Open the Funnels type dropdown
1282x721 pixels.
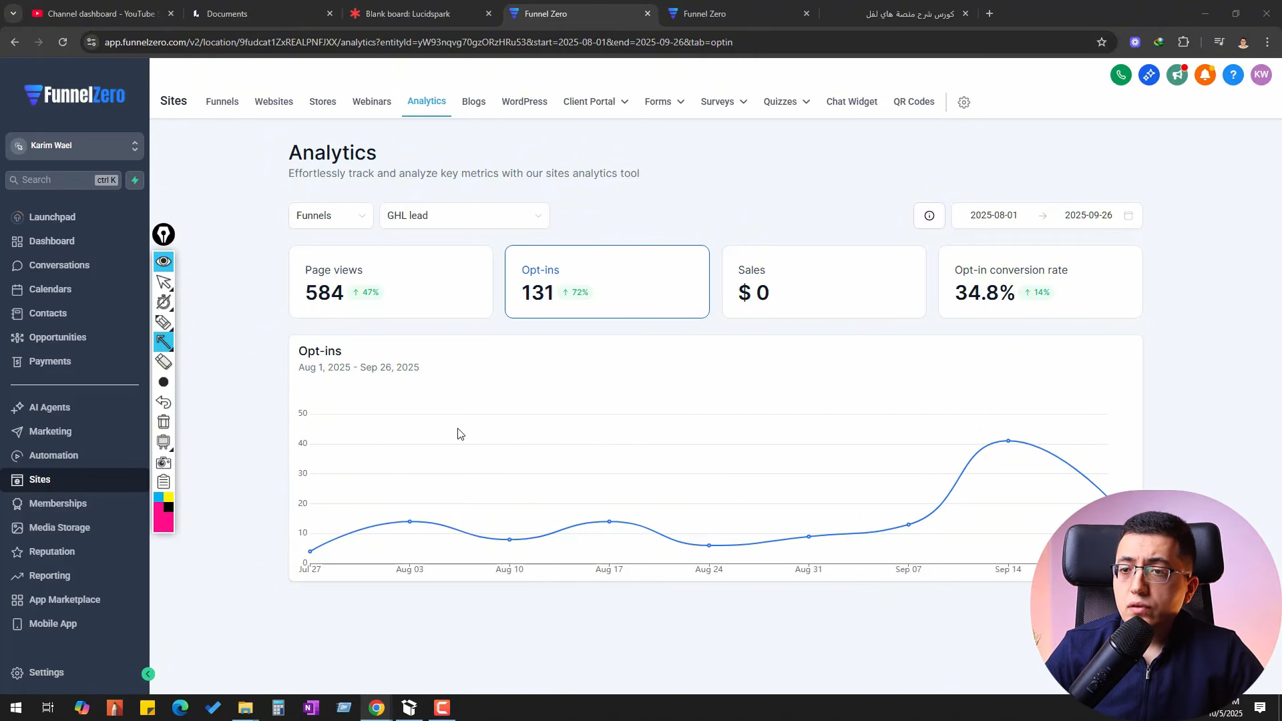(331, 216)
